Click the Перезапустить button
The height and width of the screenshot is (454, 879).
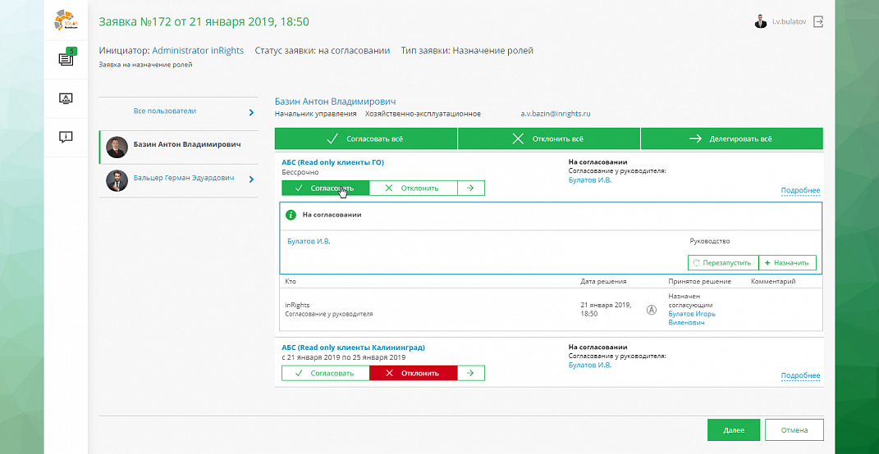point(722,262)
